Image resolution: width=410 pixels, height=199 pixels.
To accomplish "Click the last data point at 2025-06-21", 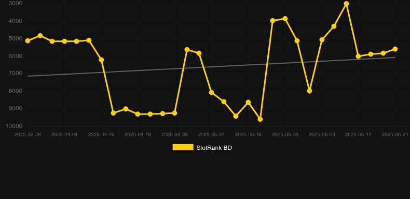I will pos(395,49).
